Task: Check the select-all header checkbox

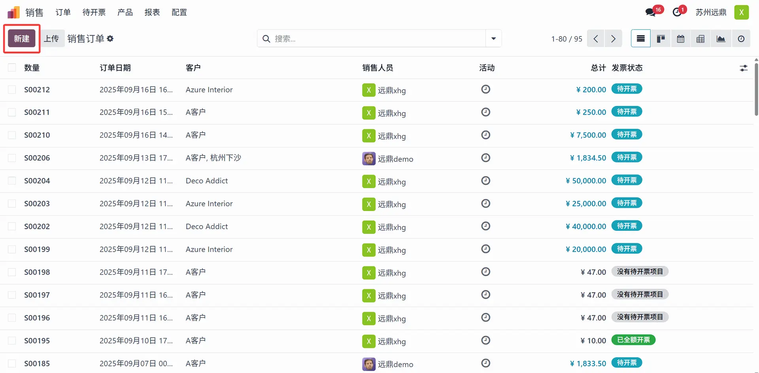Action: point(12,68)
